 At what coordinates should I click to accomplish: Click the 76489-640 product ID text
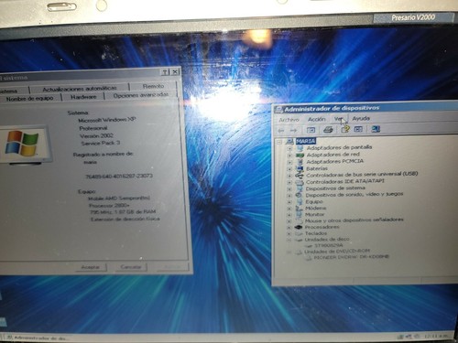(x=119, y=176)
